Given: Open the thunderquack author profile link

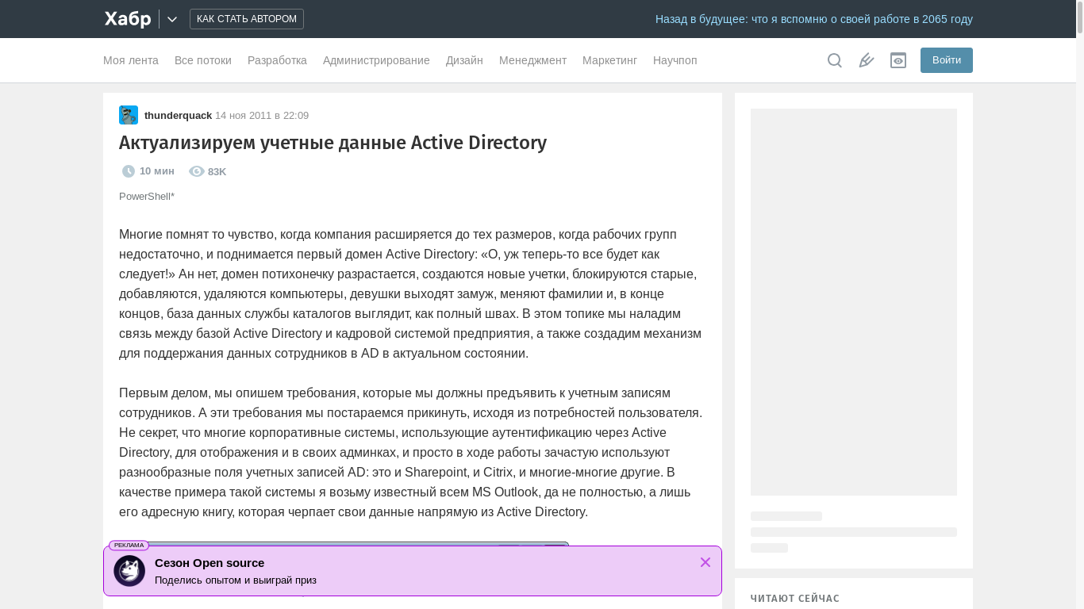Looking at the screenshot, I should (178, 116).
